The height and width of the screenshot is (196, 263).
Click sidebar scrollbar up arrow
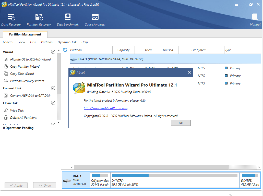58,50
